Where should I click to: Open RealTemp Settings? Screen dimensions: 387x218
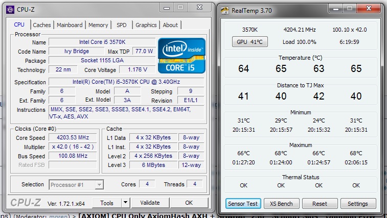click(x=358, y=204)
